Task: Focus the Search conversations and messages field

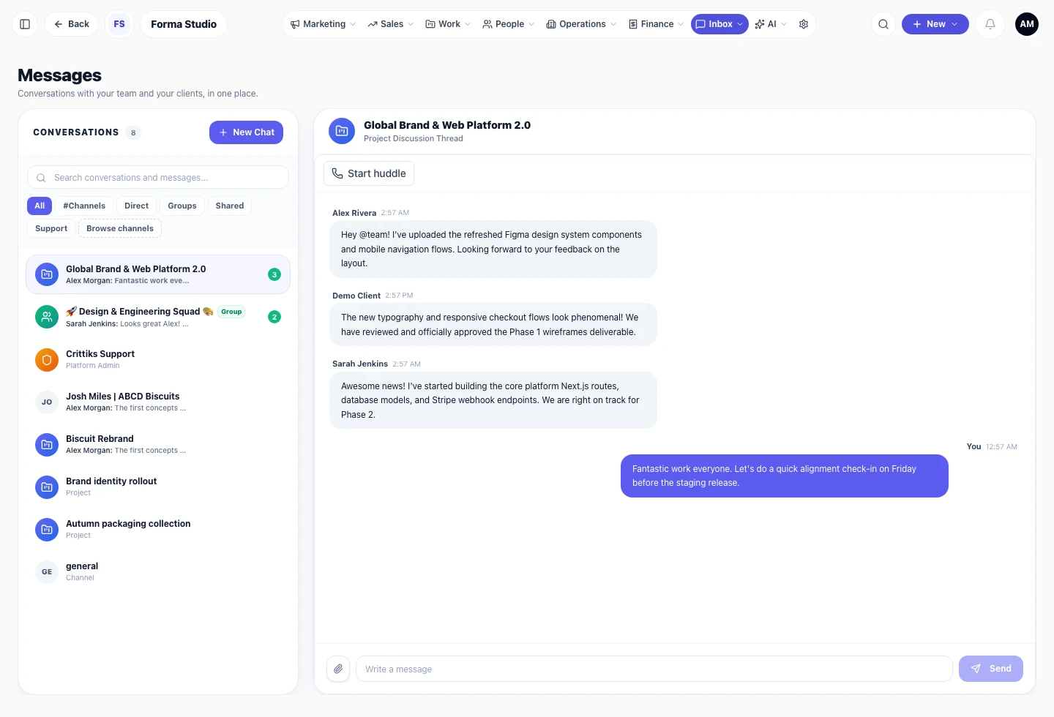Action: click(158, 178)
